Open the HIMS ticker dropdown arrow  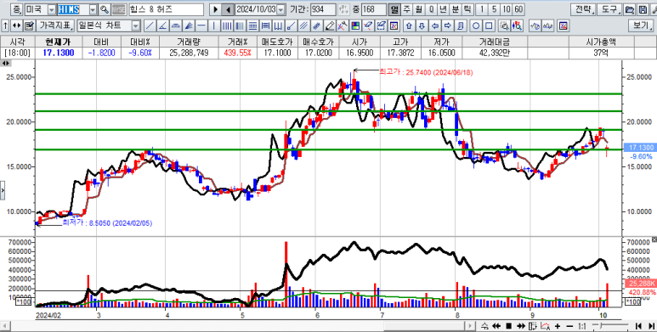click(x=93, y=9)
